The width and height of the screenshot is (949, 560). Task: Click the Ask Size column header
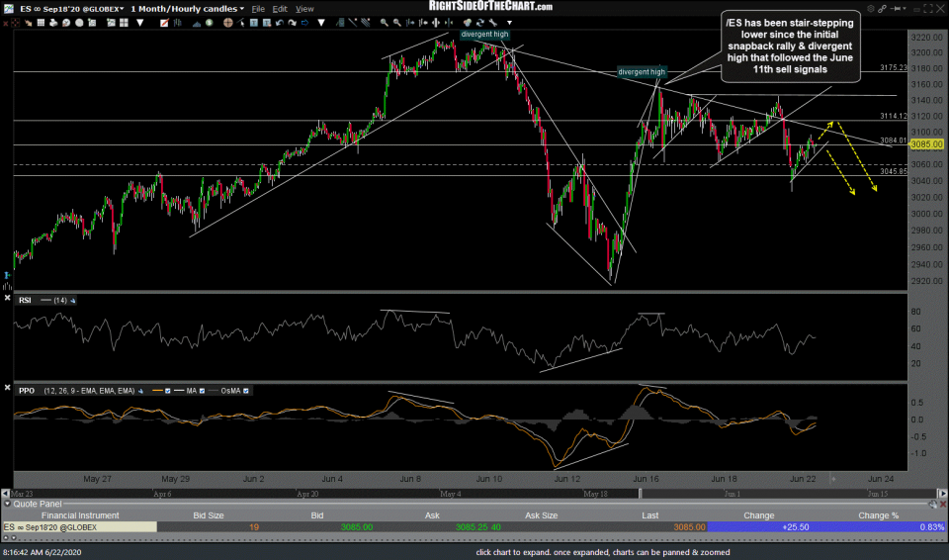point(541,515)
